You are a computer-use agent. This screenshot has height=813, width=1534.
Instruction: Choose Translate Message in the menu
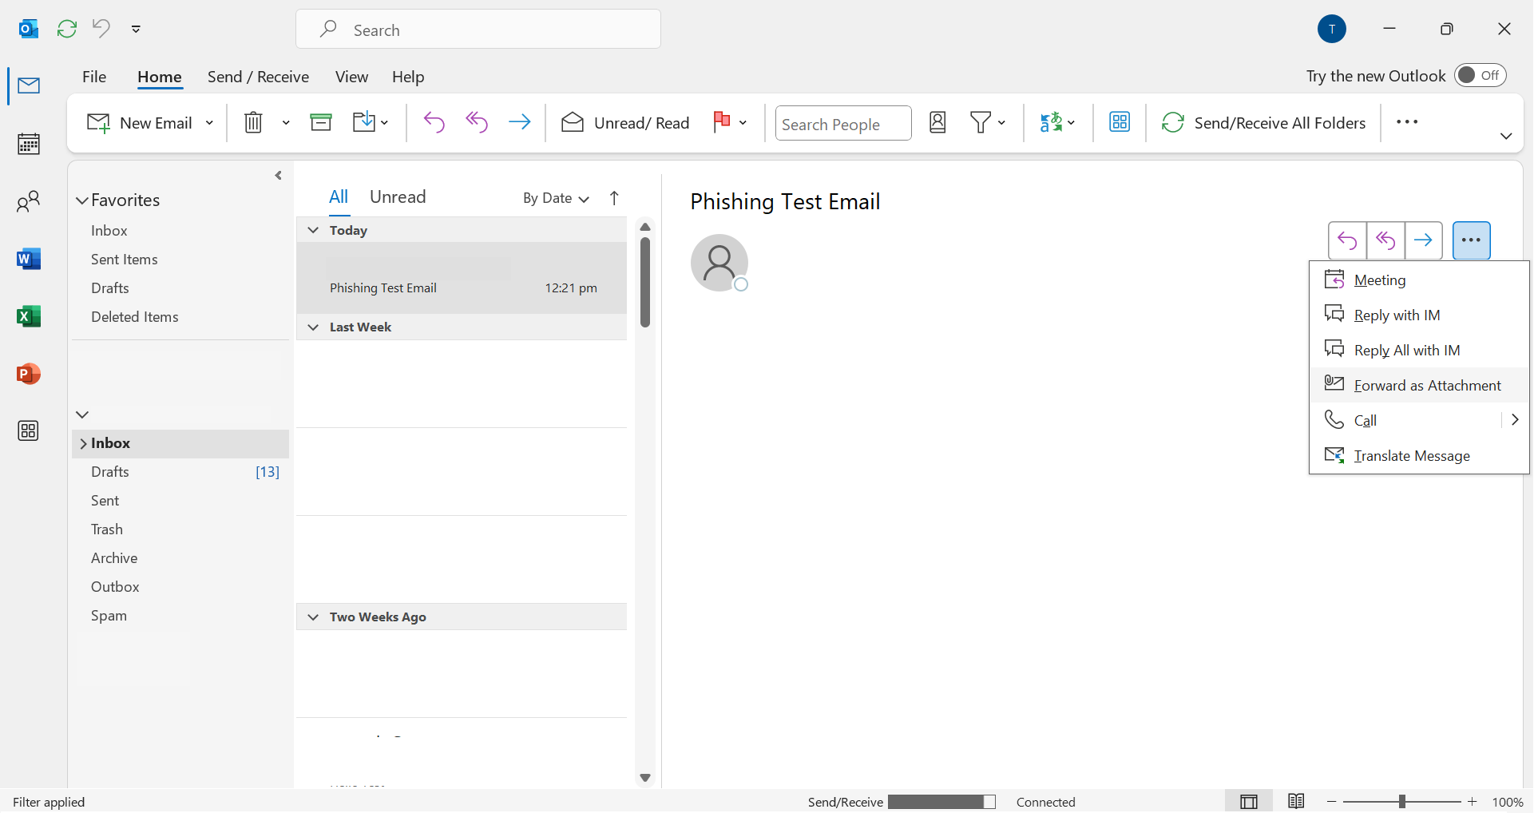[1419, 455]
